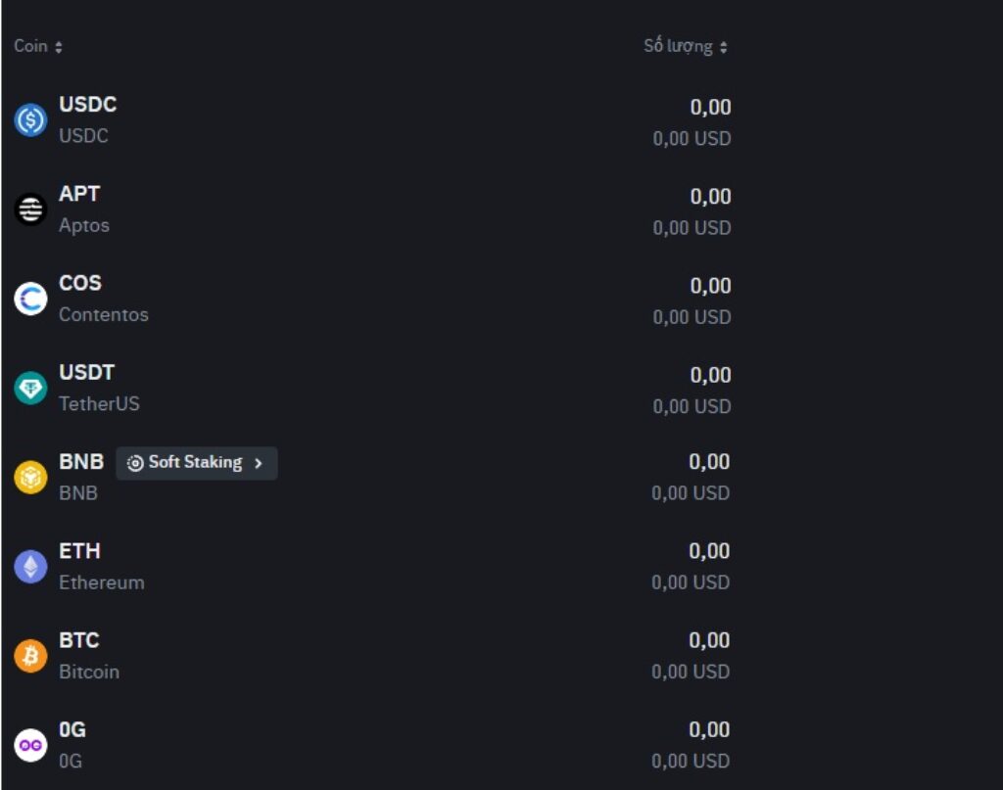
Task: Click the 0G coin icon
Action: 30,745
